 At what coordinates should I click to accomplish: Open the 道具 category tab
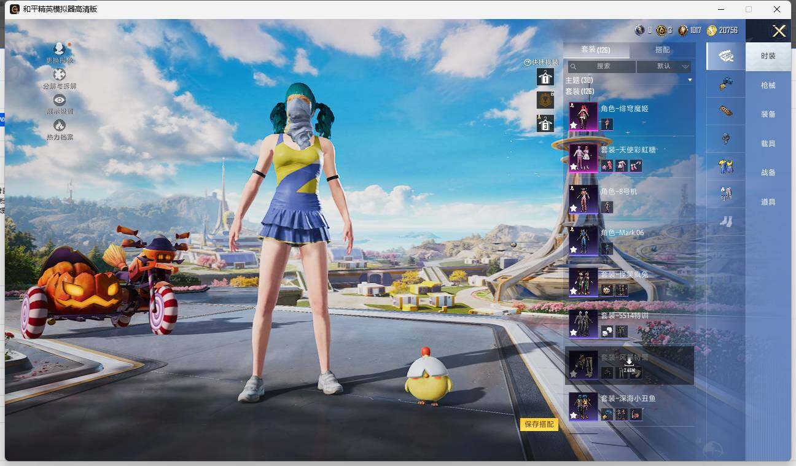tap(768, 202)
